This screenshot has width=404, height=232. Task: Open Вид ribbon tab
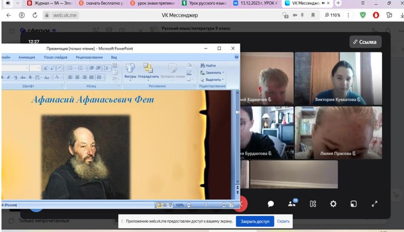[114, 58]
